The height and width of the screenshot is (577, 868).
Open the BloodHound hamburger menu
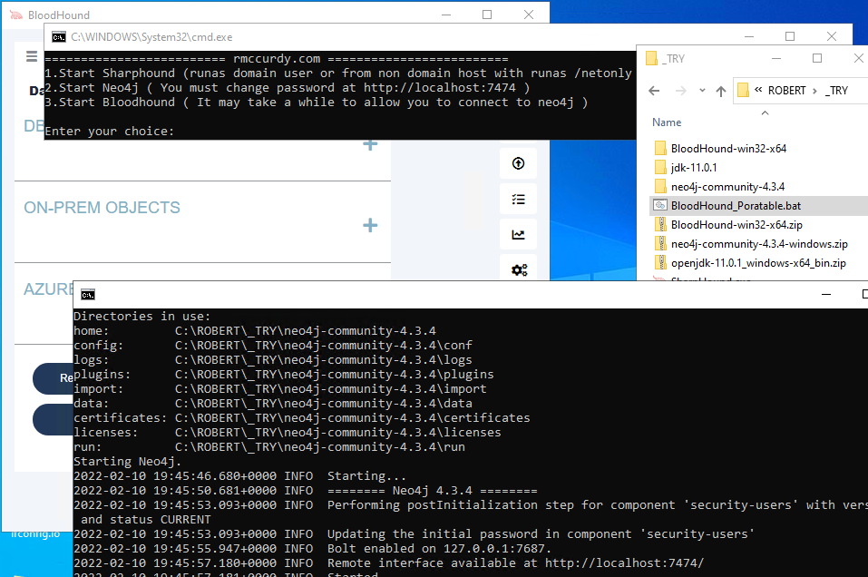coord(32,56)
